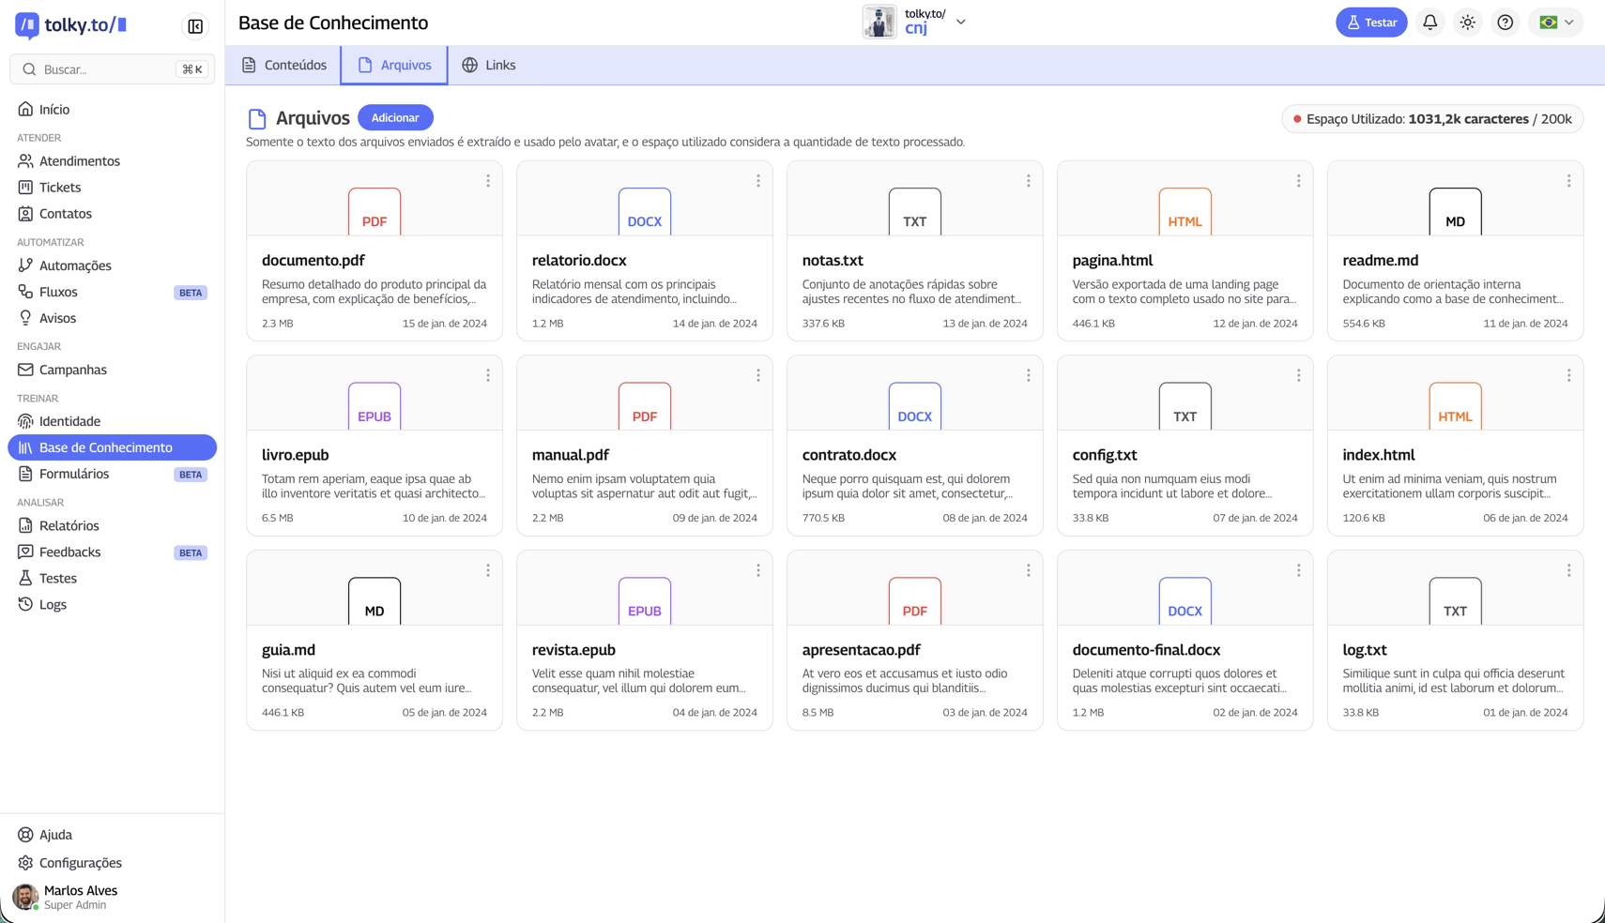
Task: Open Automações in the sidebar
Action: point(75,265)
